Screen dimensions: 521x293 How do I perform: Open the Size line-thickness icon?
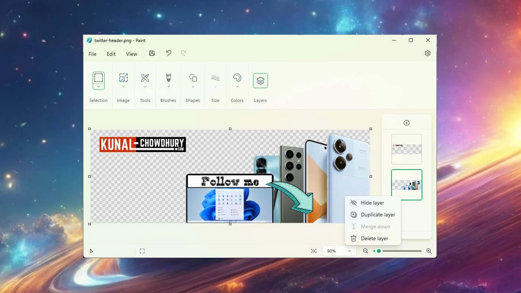point(215,78)
